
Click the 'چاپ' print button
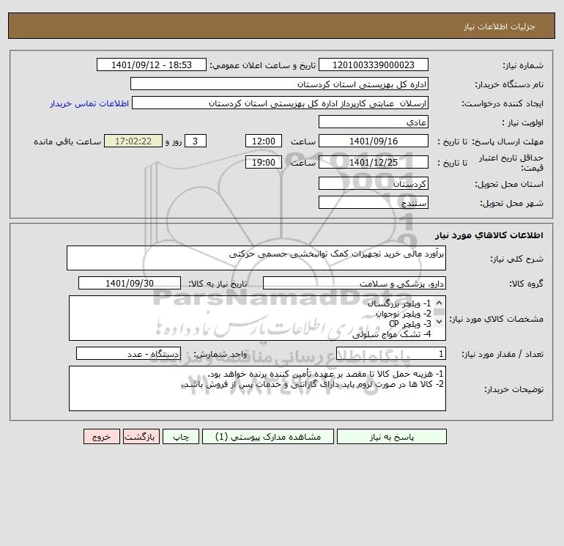tap(181, 437)
